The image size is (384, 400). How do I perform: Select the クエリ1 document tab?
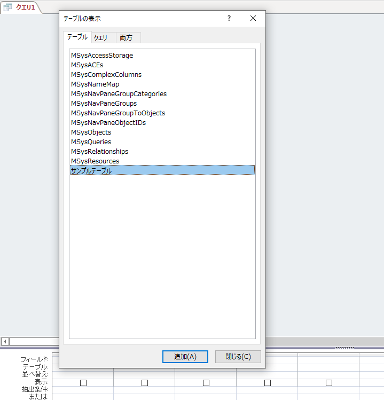[x=21, y=7]
